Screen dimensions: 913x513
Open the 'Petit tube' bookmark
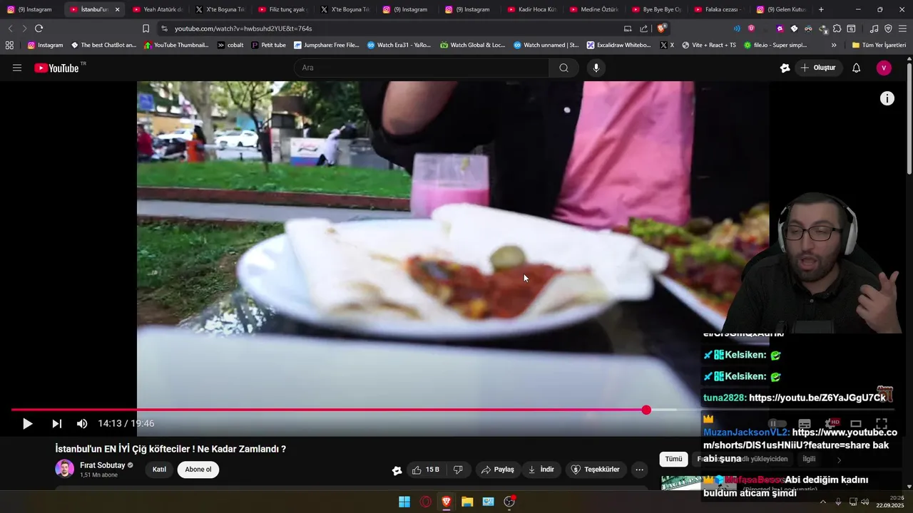pyautogui.click(x=268, y=45)
